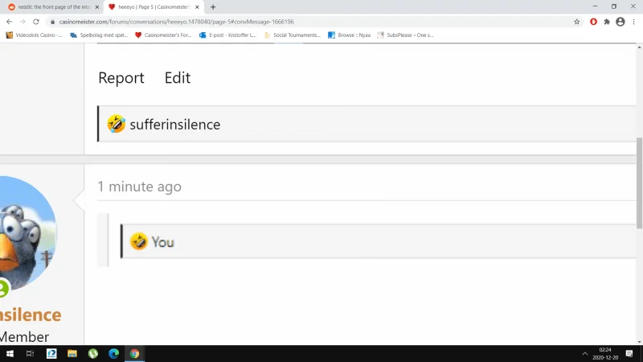
Task: Minimize the Chrome window
Action: coord(595,6)
